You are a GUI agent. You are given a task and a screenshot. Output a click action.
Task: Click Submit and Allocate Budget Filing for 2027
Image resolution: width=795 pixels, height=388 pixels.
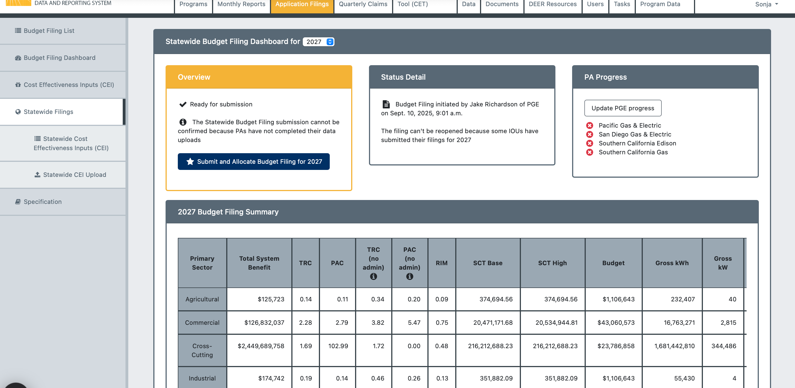tap(254, 162)
